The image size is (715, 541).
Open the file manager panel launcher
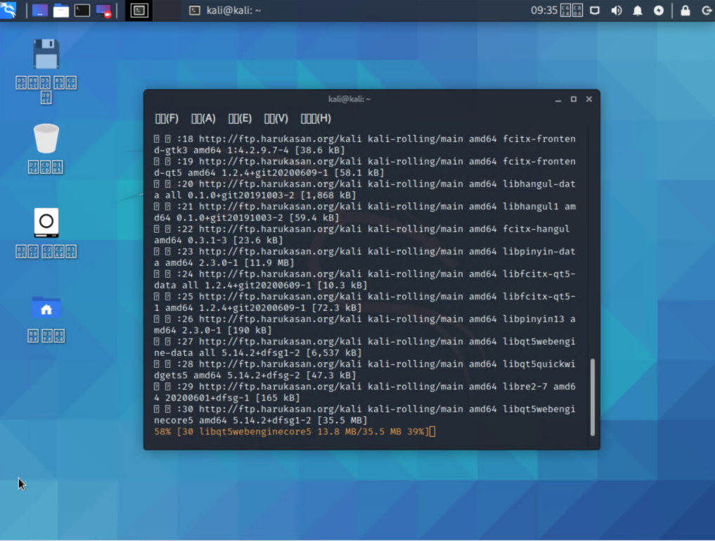tap(60, 11)
